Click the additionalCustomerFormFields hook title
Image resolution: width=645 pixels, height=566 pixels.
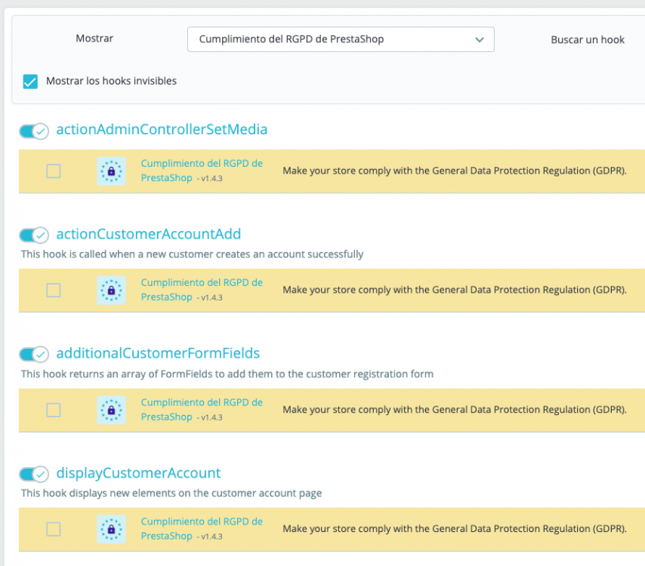click(158, 353)
